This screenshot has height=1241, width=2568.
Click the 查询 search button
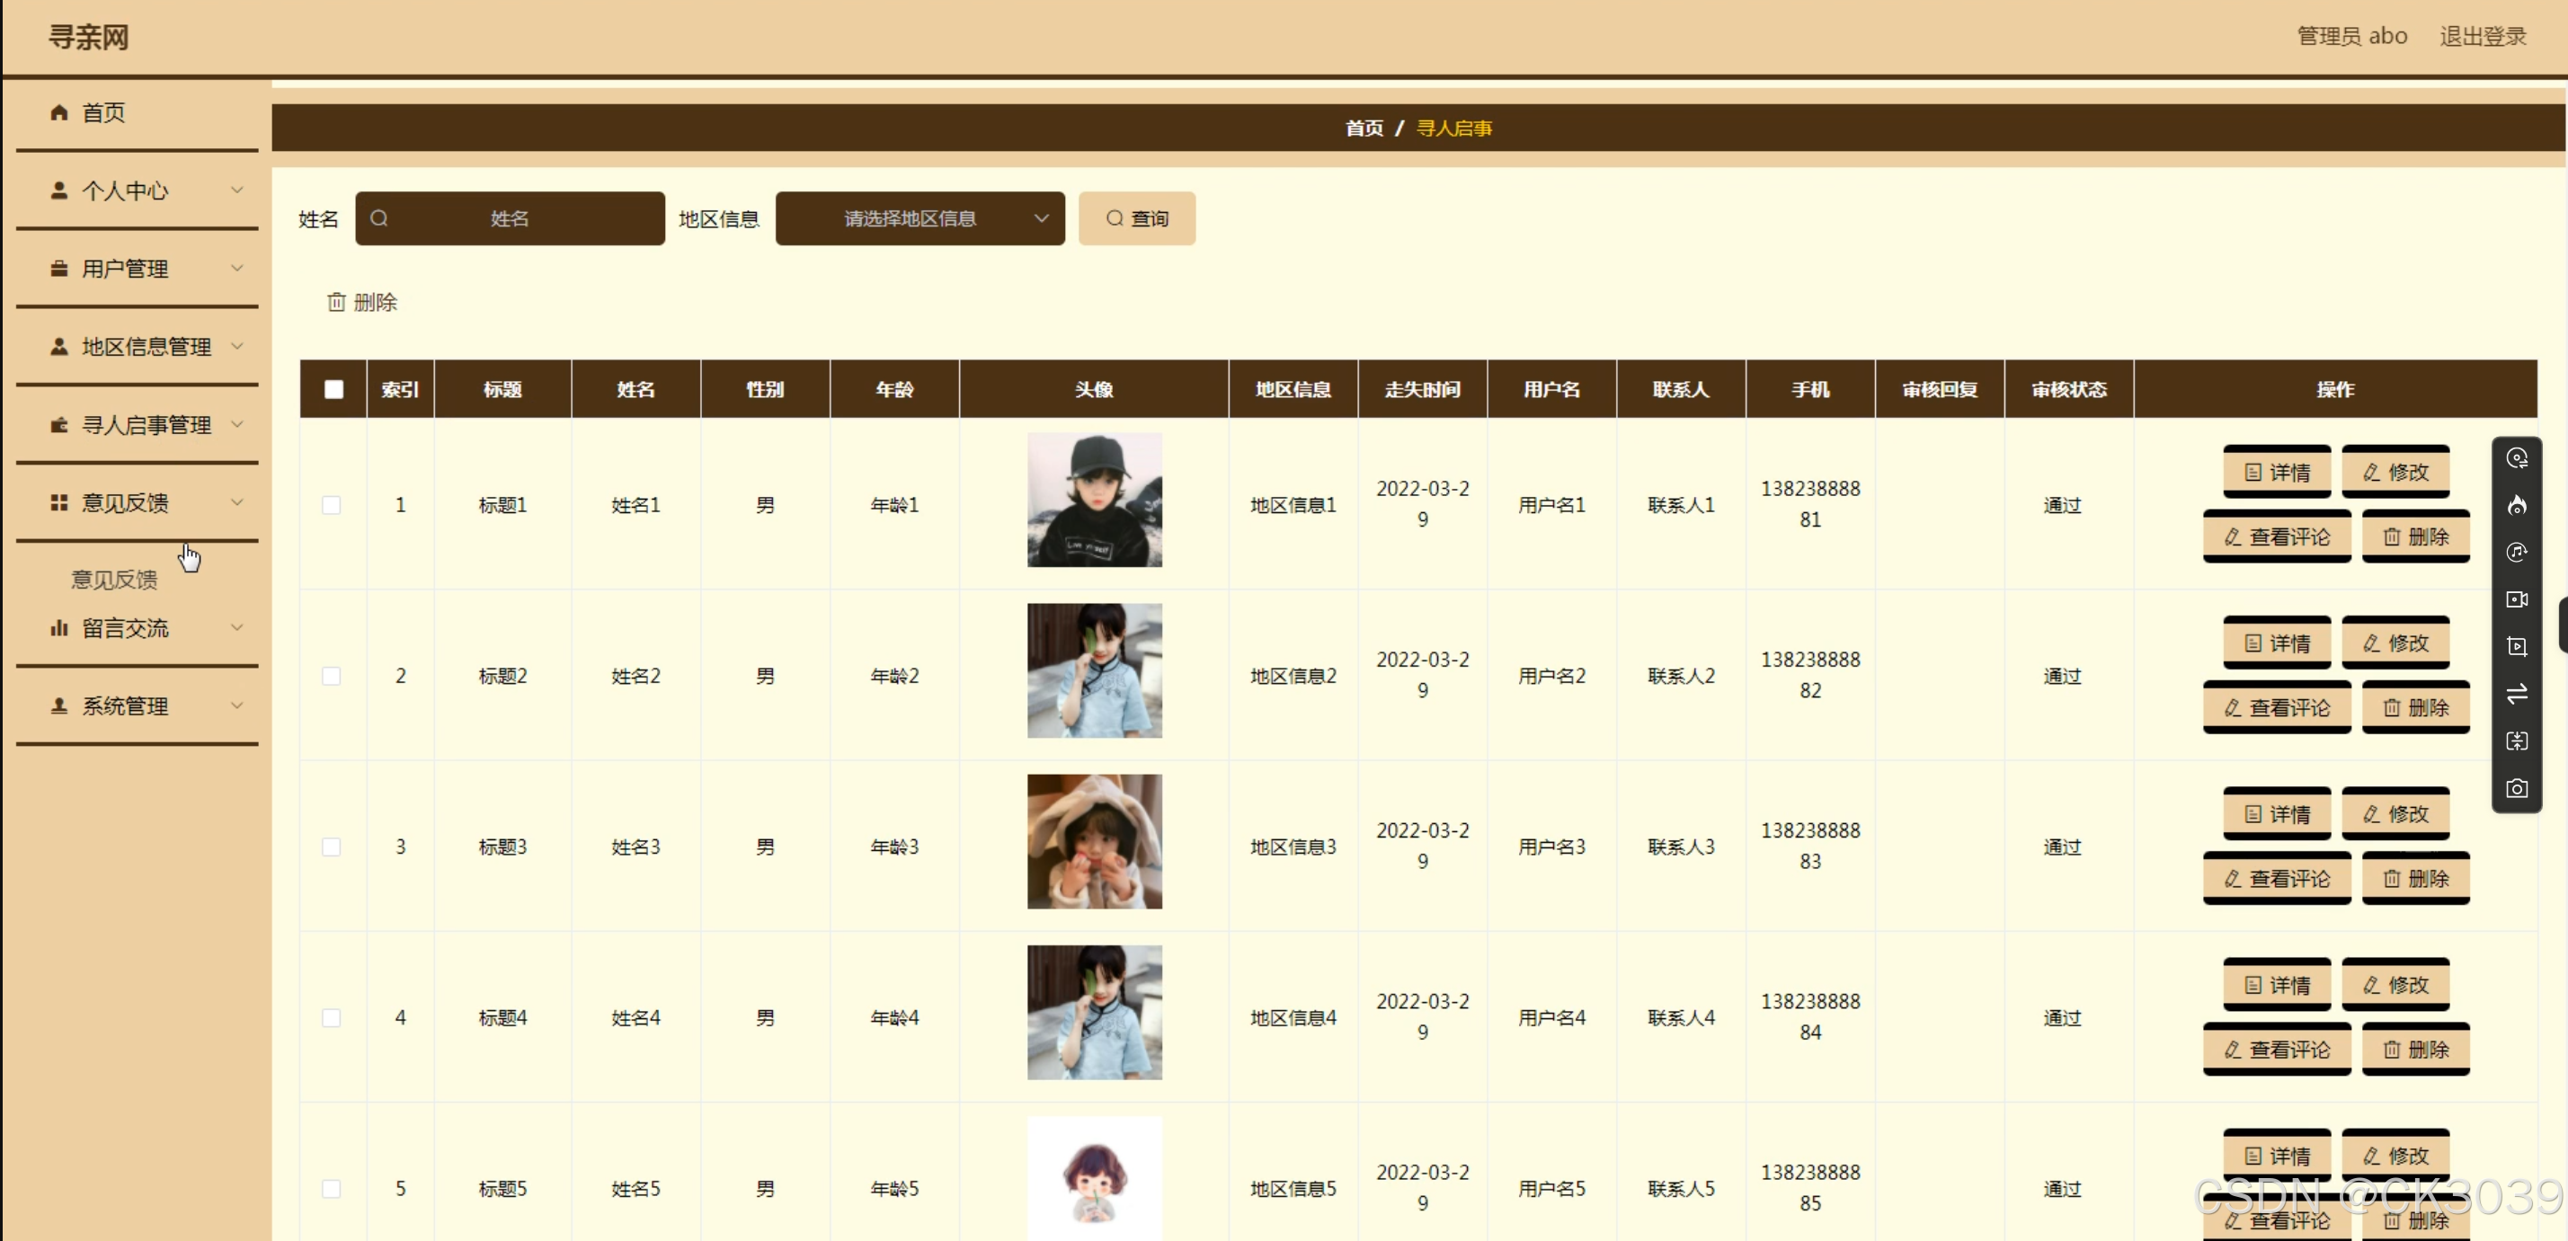click(x=1136, y=218)
